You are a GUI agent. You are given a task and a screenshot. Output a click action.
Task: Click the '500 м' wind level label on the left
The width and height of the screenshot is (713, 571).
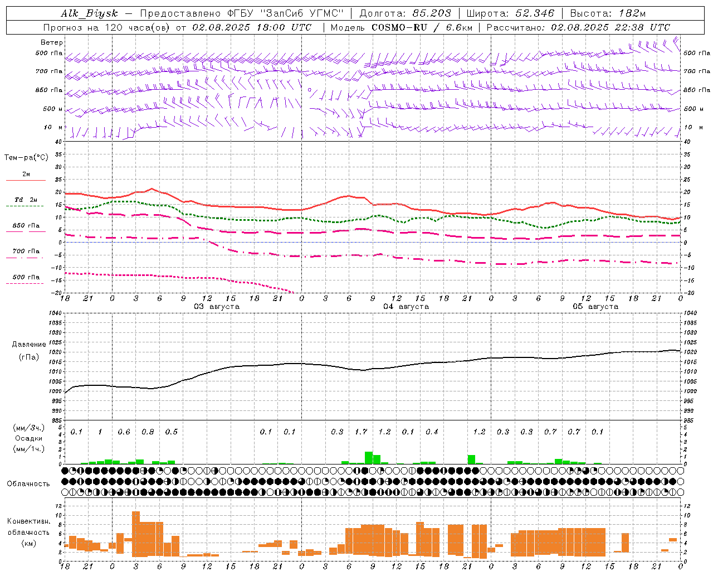tap(53, 109)
